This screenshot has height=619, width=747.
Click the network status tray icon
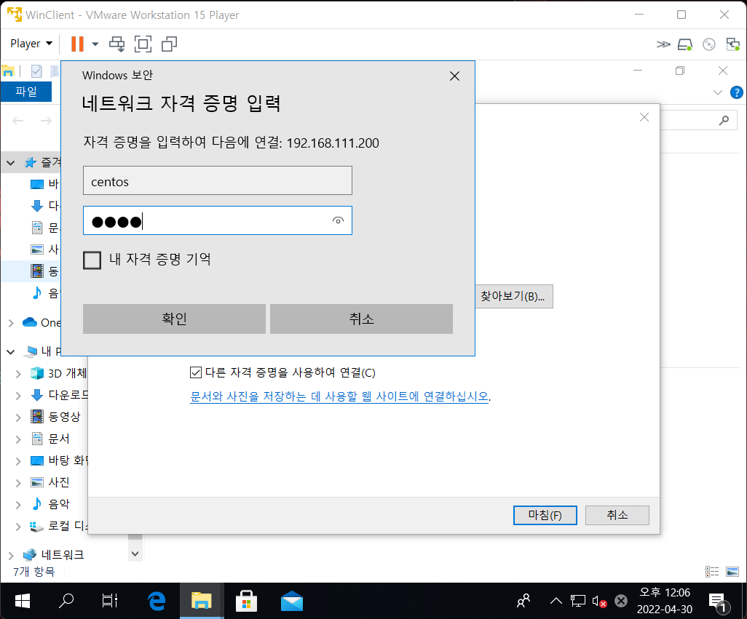(x=578, y=601)
